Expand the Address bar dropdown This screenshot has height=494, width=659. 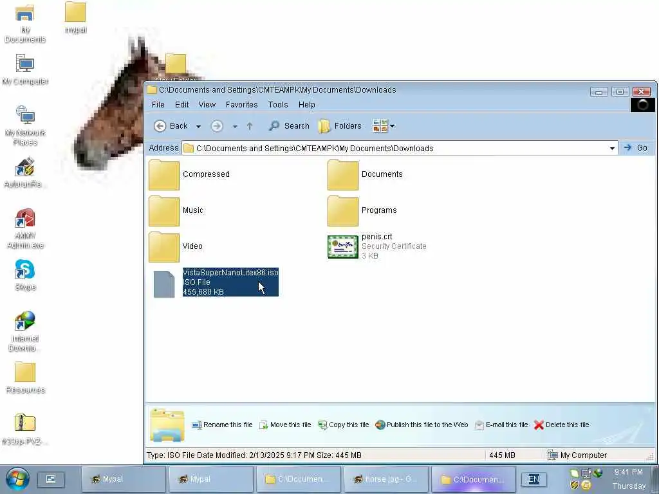(613, 149)
